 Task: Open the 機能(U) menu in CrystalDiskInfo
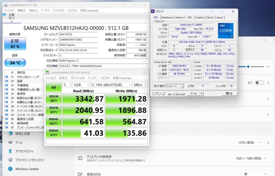(33, 10)
